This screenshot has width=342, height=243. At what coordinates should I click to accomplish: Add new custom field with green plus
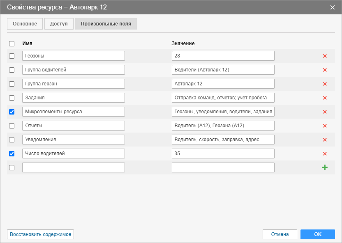coord(325,167)
